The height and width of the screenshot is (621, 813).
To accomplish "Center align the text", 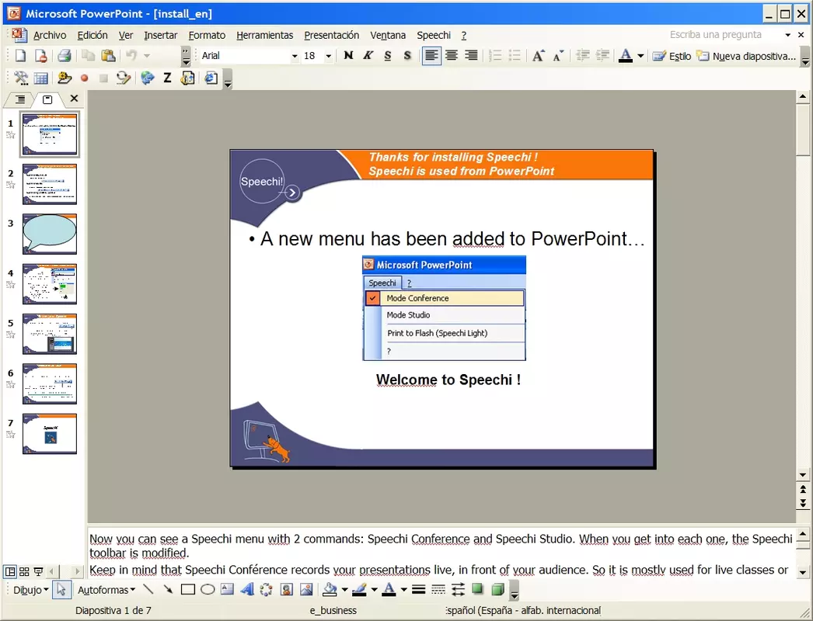I will (x=452, y=56).
